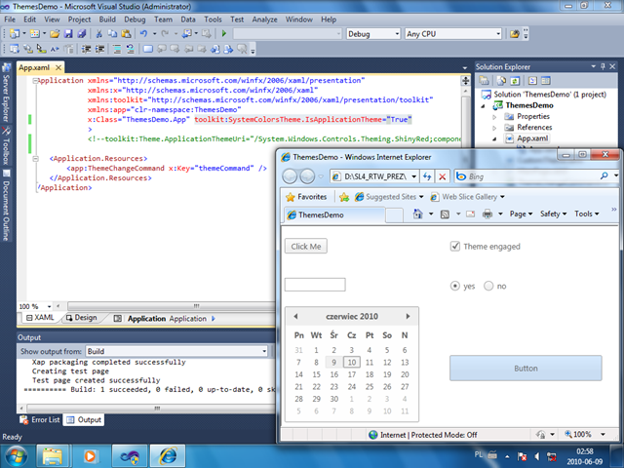Click the Suggested Sites link
This screenshot has height=468, width=624.
(389, 197)
